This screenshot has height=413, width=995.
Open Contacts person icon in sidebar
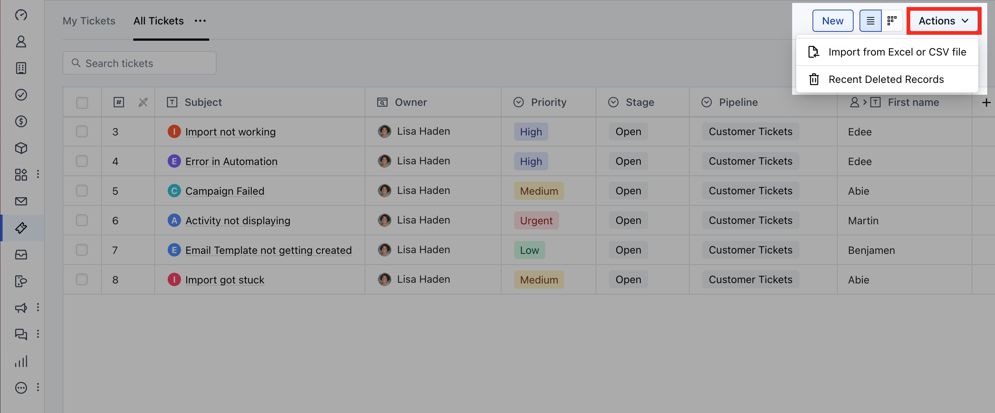point(21,42)
